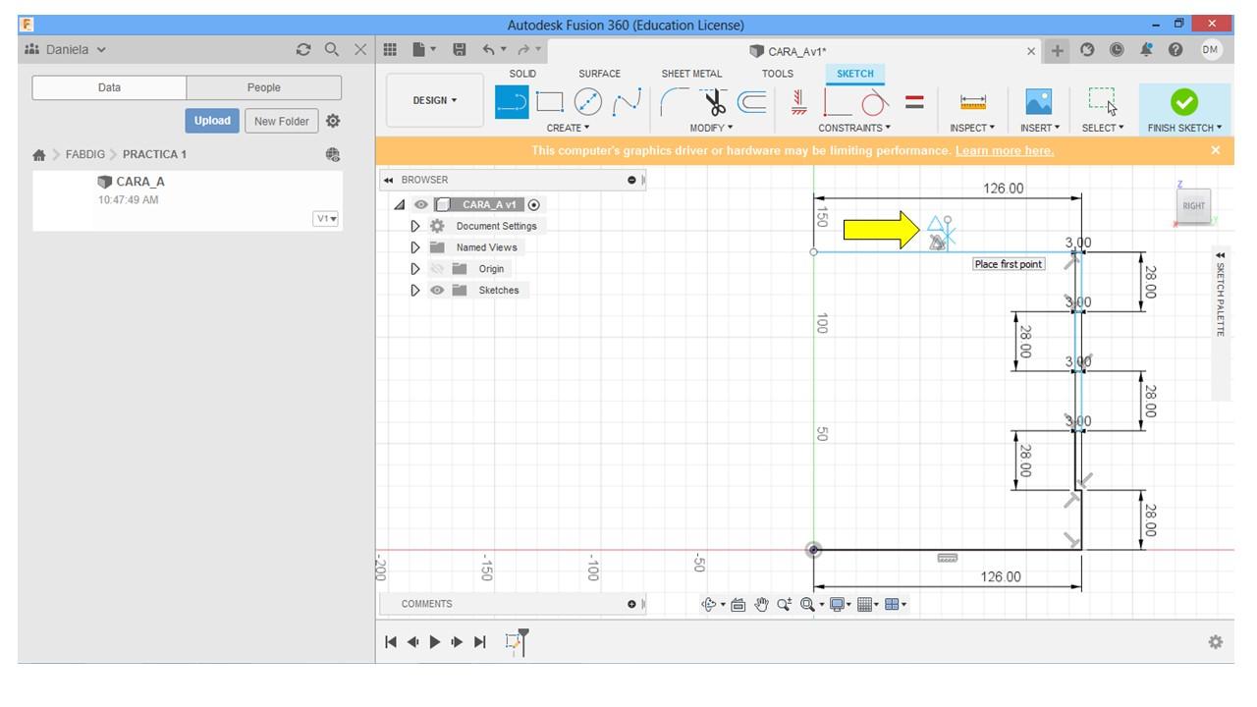Search in the data panel

pos(332,49)
